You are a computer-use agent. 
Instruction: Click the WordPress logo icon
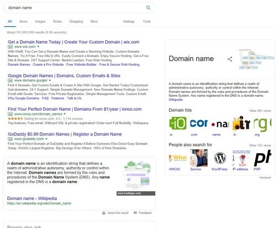220,158
